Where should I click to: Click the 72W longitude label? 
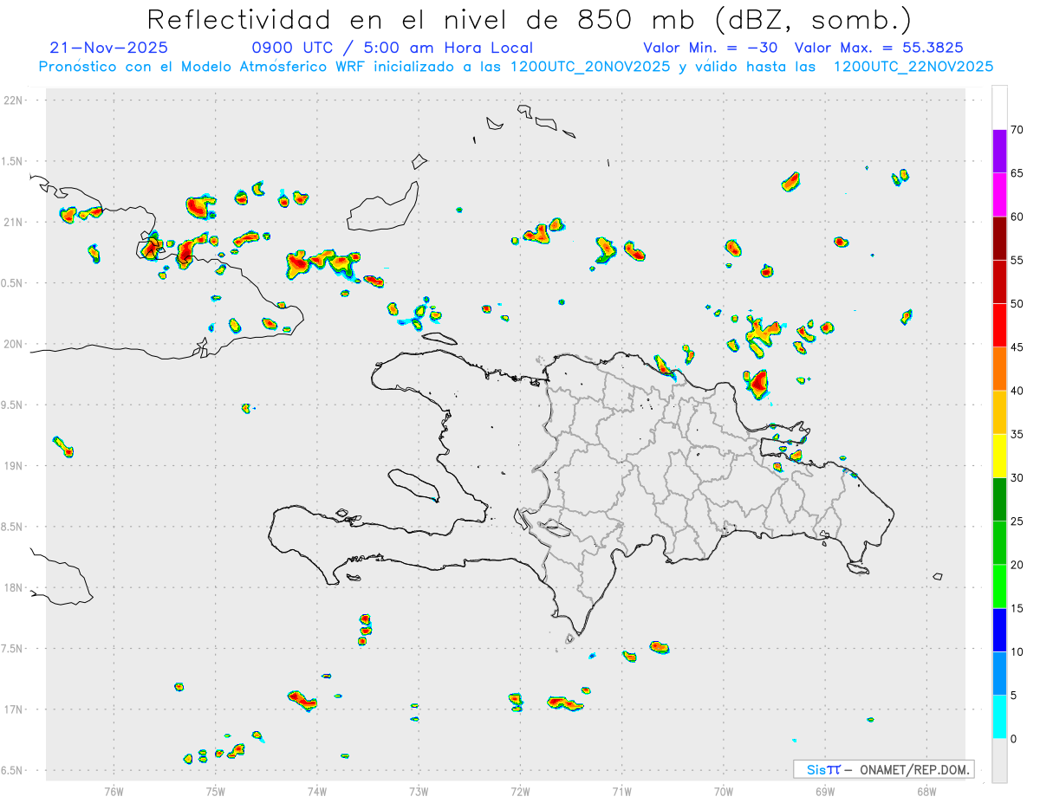click(x=520, y=791)
